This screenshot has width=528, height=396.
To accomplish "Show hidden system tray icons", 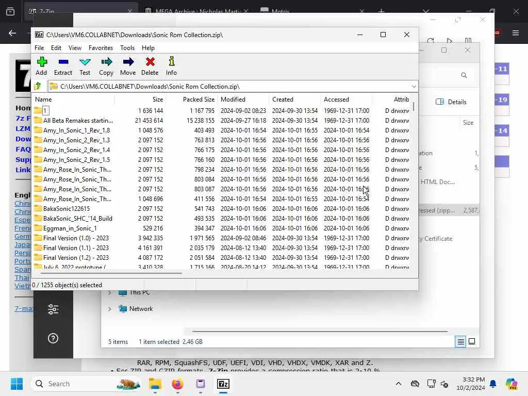I will [x=399, y=384].
